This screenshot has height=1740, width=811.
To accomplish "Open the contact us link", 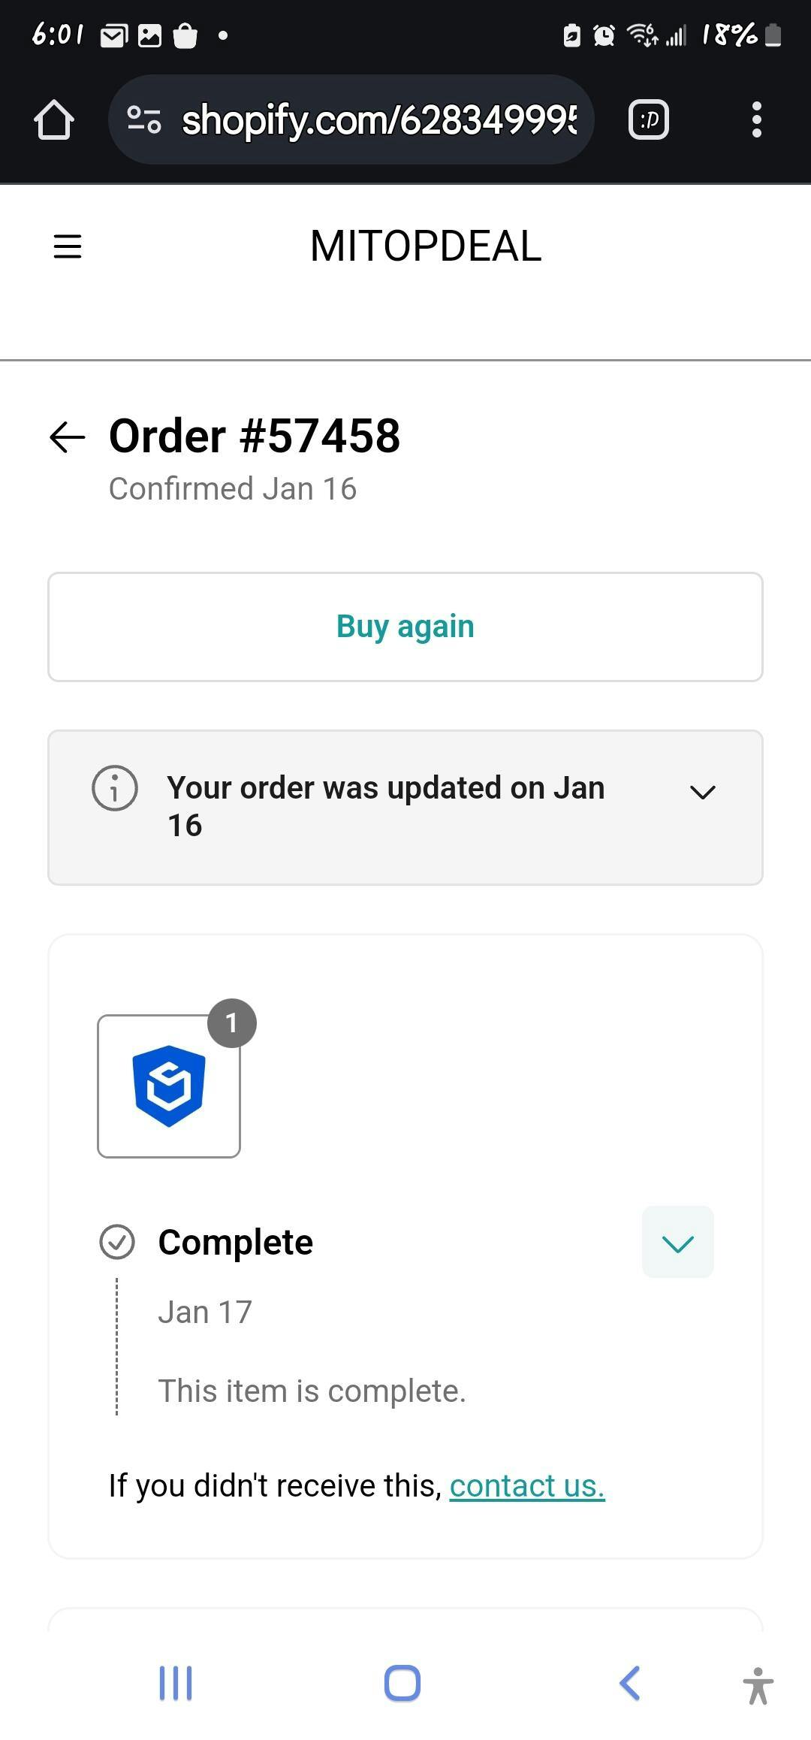I will (x=527, y=1485).
